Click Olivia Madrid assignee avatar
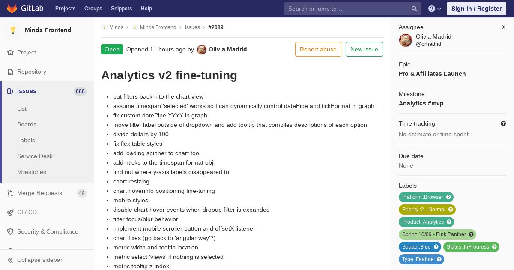The image size is (514, 270). (406, 40)
